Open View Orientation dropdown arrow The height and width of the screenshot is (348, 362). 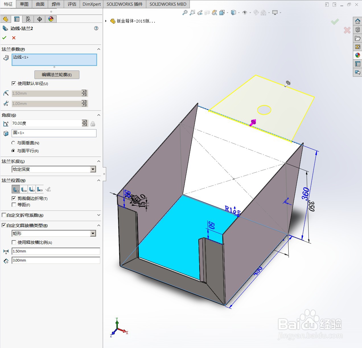[227, 13]
